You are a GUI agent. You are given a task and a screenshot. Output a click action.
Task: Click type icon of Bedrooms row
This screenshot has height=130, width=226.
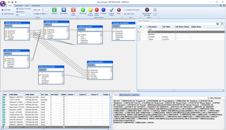pyautogui.click(x=4, y=102)
